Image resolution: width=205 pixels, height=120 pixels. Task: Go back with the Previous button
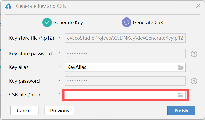60,110
